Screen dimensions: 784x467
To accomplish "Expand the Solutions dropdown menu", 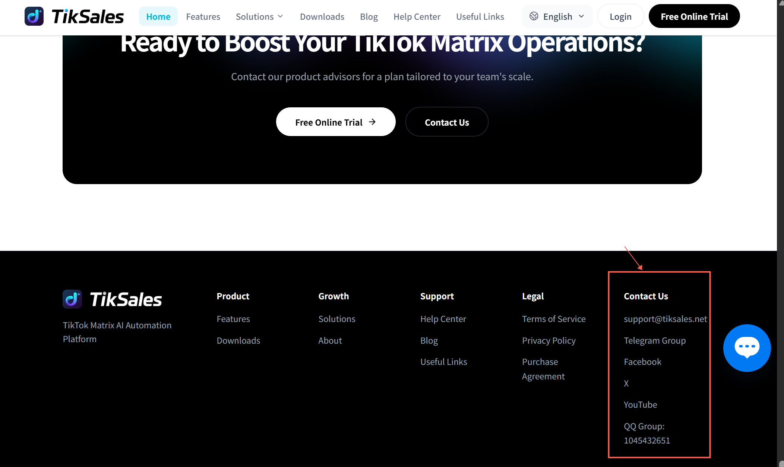I will [x=260, y=16].
